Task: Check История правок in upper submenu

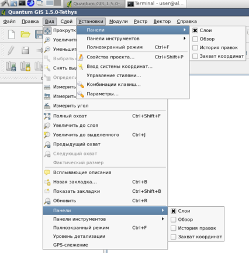Action: click(x=195, y=47)
